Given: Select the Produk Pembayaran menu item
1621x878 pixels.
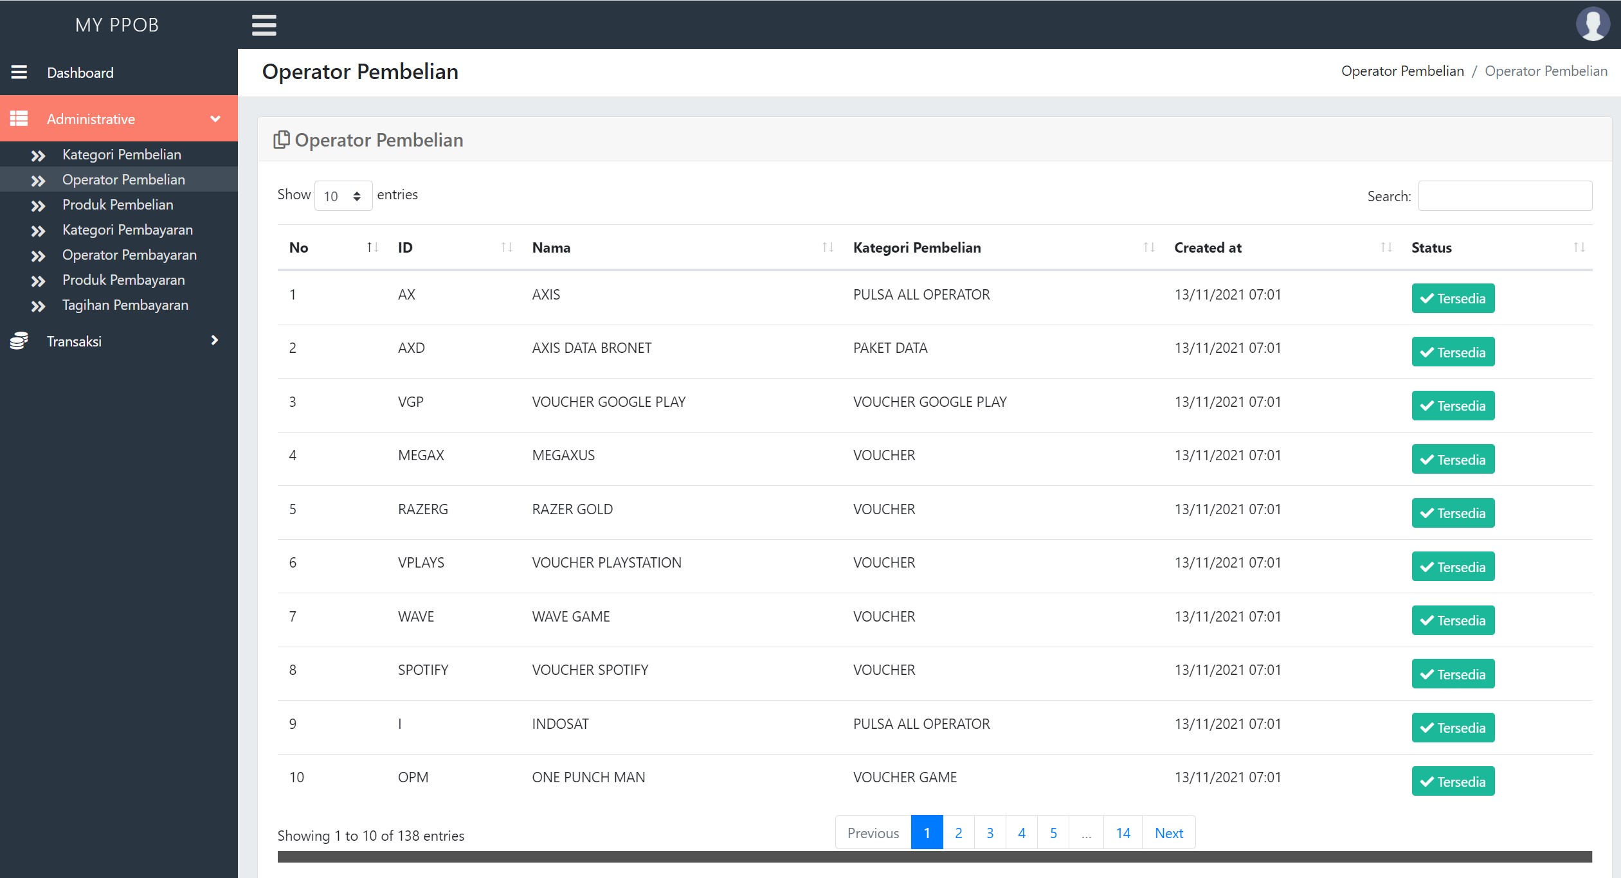Looking at the screenshot, I should click(x=122, y=279).
